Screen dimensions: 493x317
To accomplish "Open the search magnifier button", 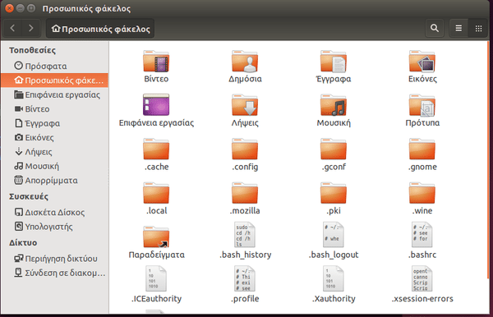I will coord(435,28).
